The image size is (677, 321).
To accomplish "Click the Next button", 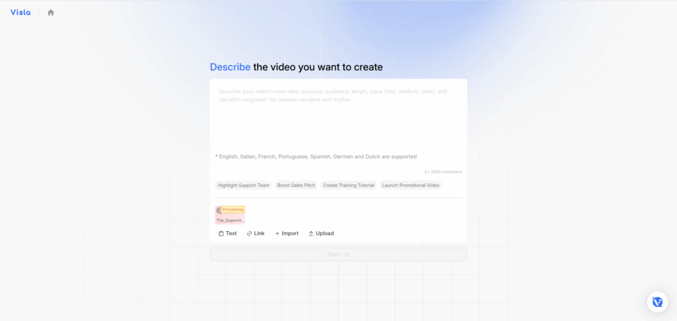I will click(338, 254).
